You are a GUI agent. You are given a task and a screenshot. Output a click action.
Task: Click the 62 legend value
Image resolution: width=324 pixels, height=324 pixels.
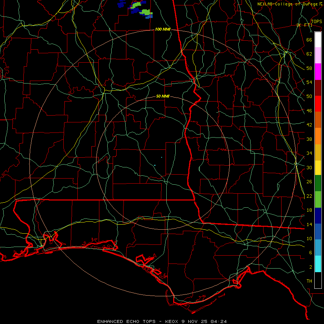pyautogui.click(x=309, y=54)
